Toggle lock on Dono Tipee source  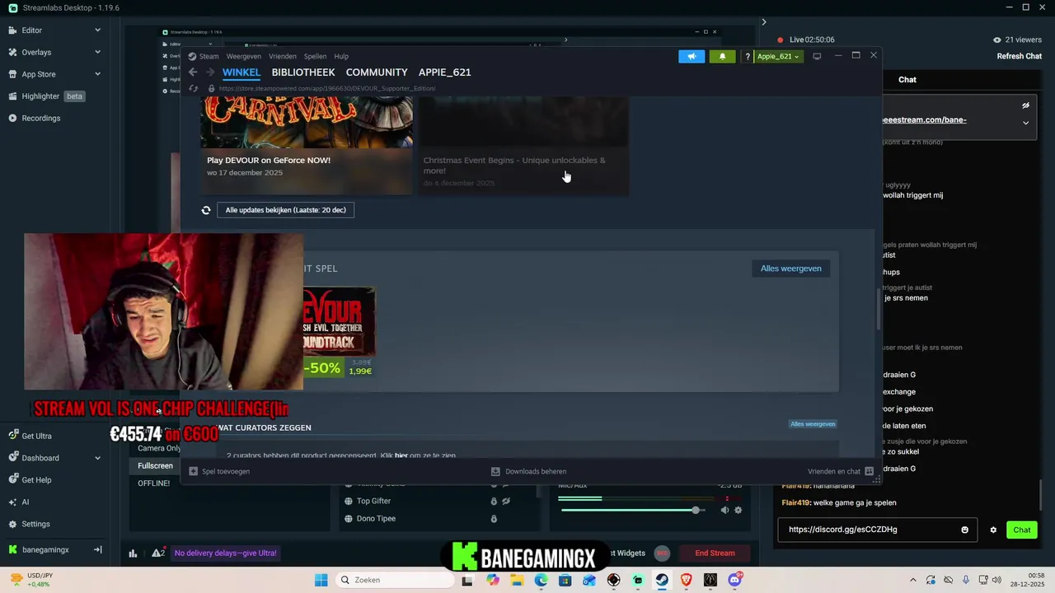pos(494,519)
